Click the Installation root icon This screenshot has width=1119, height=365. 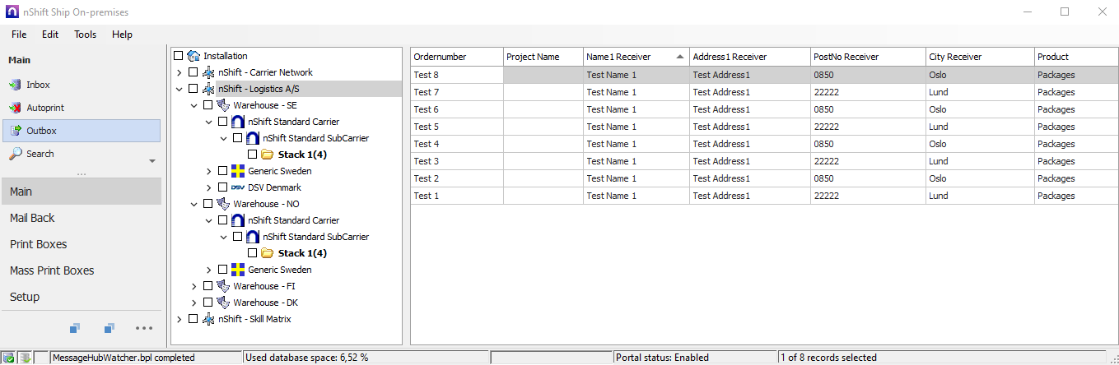point(193,56)
